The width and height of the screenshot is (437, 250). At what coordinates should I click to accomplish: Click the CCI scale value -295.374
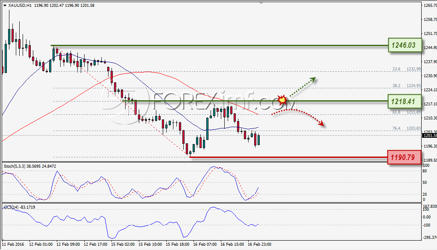430,238
